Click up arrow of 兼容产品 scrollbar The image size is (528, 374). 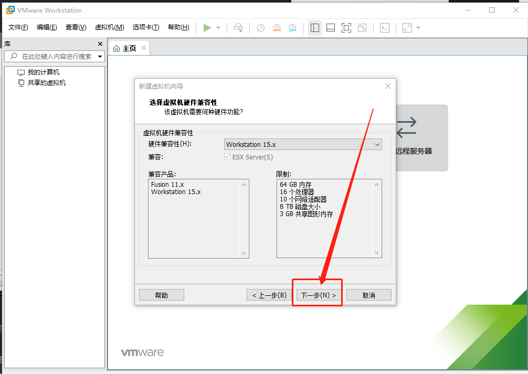click(x=244, y=185)
